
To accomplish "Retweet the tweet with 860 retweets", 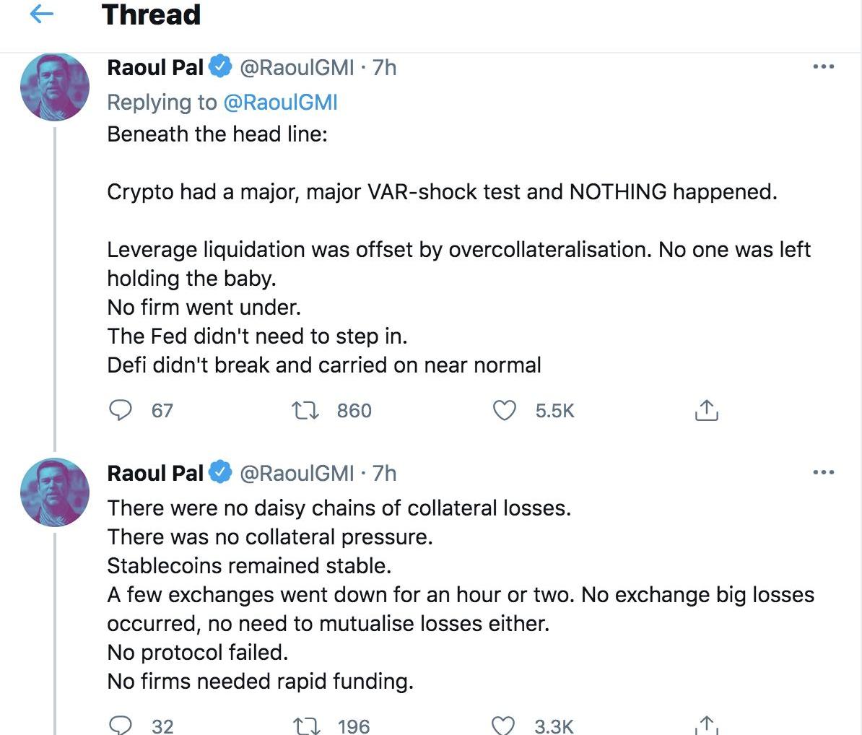I will [x=303, y=410].
